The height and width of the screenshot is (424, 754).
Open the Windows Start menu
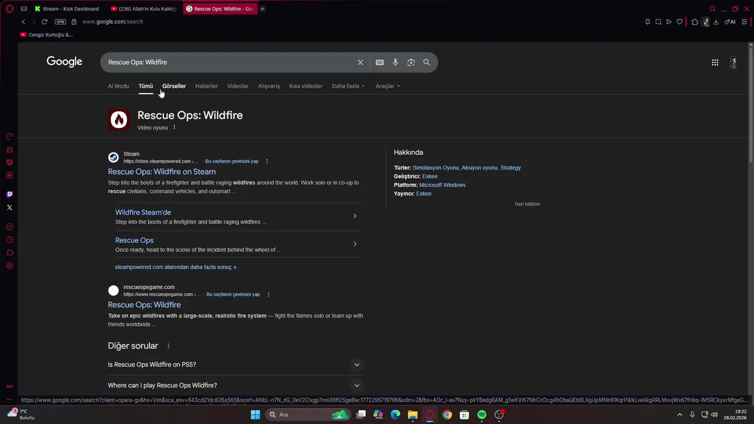[255, 415]
